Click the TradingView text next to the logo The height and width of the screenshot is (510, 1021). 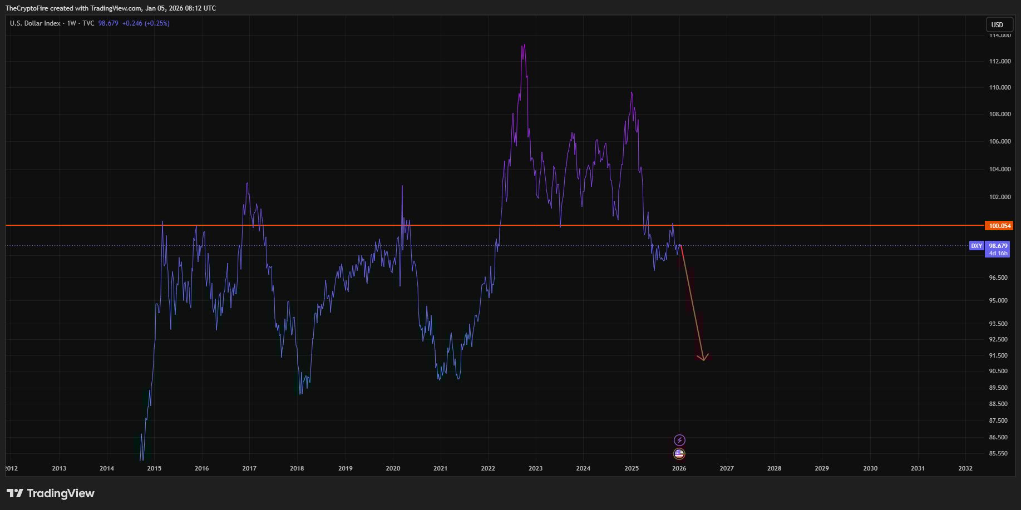pyautogui.click(x=61, y=493)
